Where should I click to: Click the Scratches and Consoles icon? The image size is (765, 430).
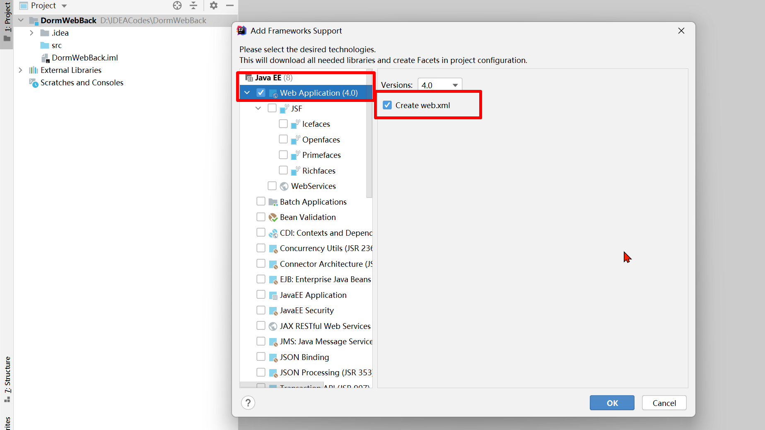point(34,82)
